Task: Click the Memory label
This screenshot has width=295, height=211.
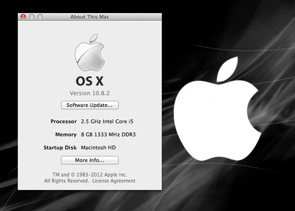Action: click(66, 134)
